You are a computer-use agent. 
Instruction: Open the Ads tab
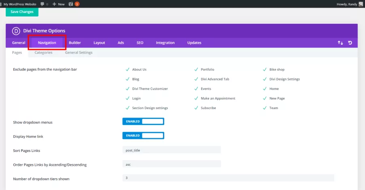point(121,43)
